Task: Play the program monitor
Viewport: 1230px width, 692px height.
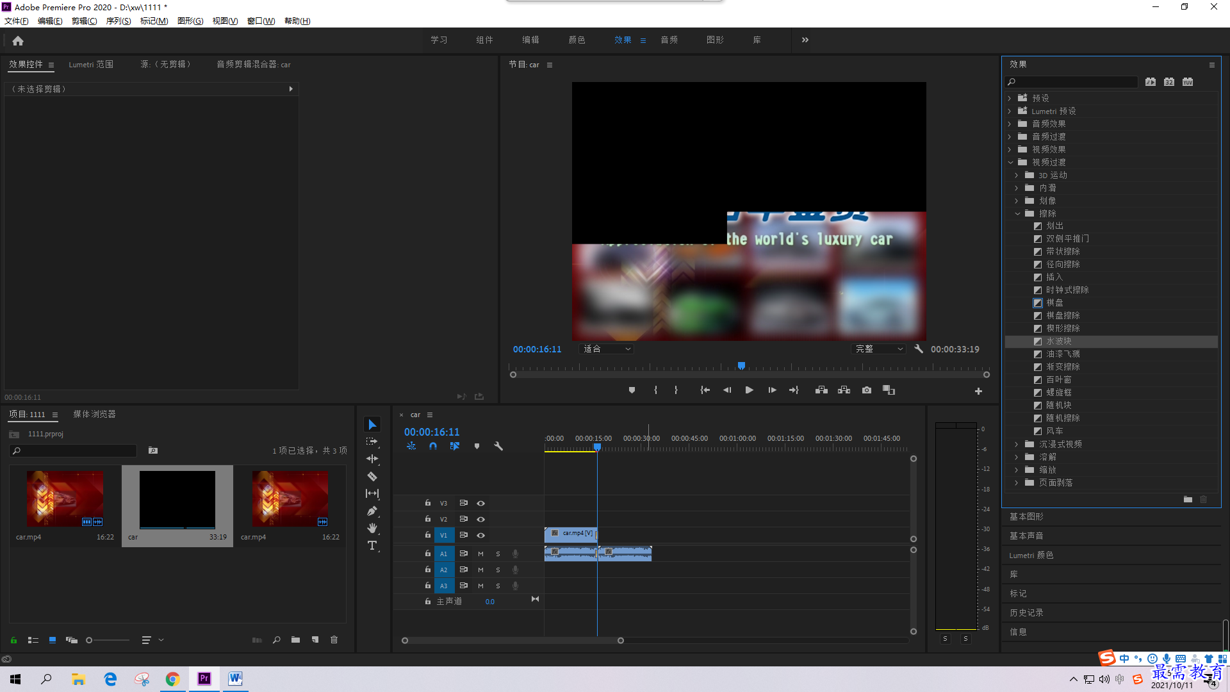Action: tap(749, 390)
